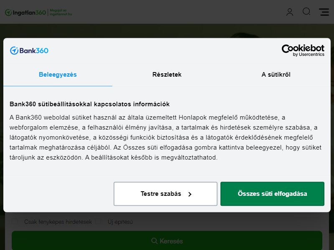Switch to the Részletek tab

[x=167, y=75]
